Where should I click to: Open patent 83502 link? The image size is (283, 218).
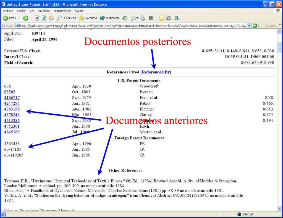10,92
